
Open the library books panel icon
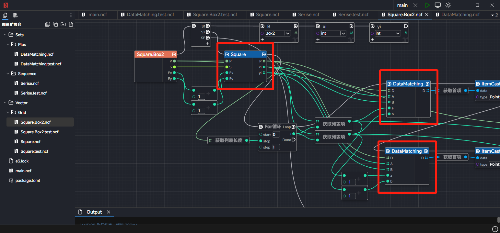[15, 15]
